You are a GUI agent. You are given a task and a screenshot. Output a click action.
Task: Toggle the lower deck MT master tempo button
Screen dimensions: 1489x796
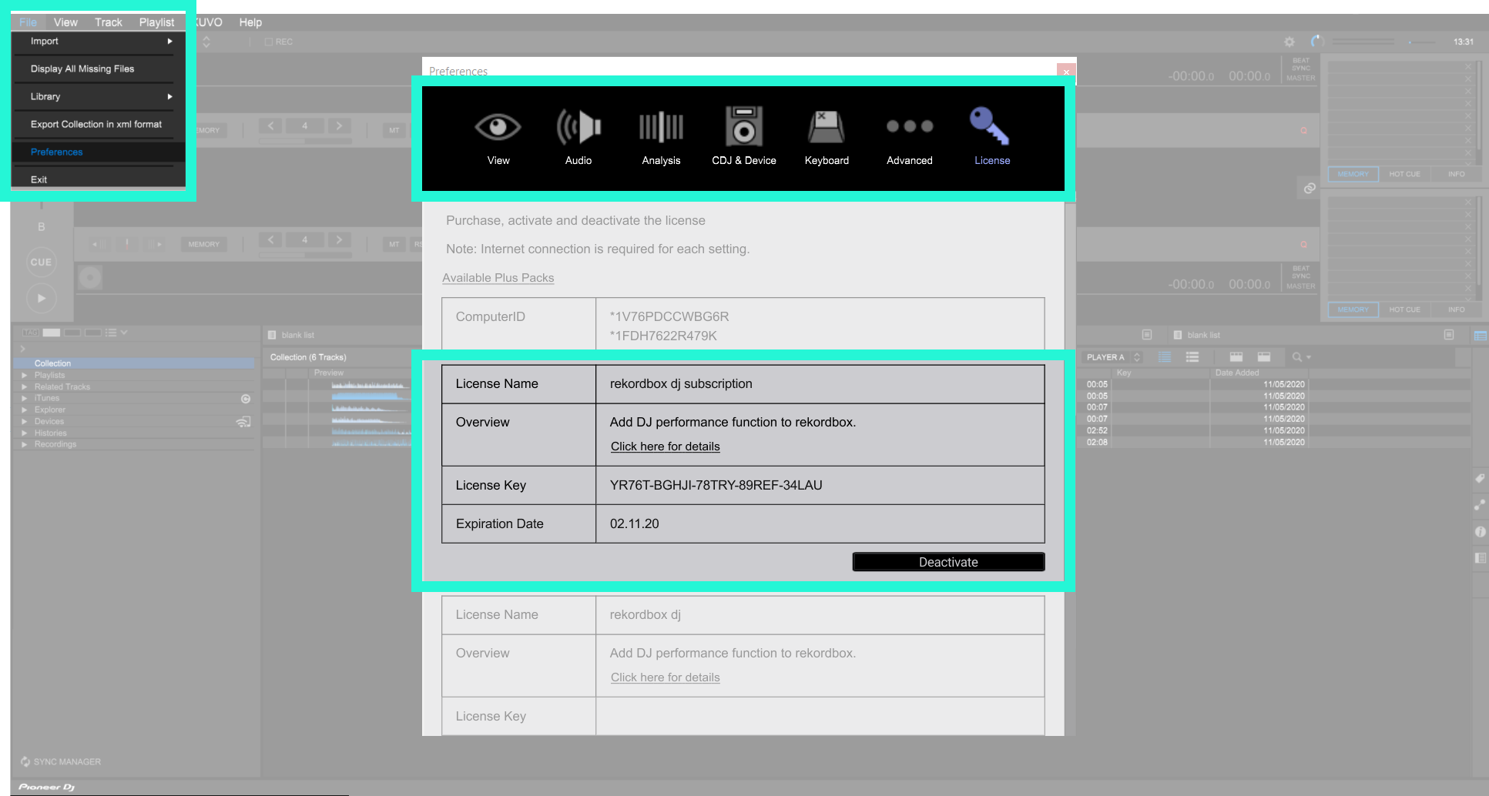394,244
